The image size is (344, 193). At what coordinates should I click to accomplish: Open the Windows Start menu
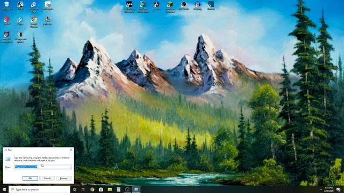tap(4, 189)
